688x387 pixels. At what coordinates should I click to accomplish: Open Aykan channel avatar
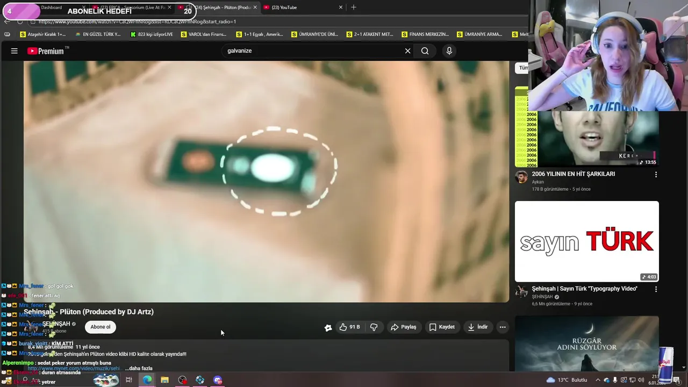click(521, 177)
